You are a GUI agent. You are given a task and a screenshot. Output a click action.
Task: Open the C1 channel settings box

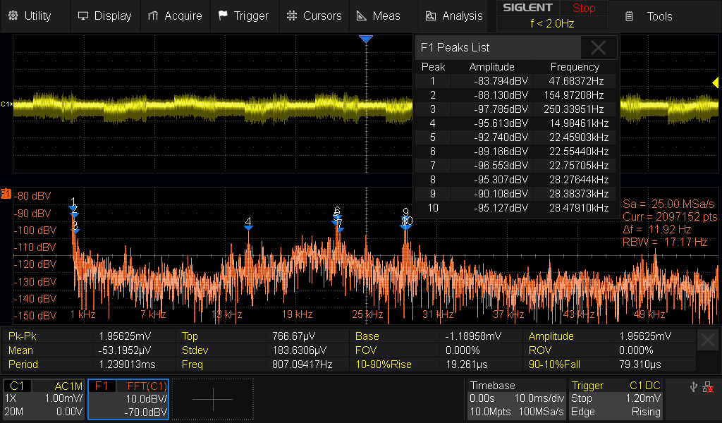pos(44,399)
